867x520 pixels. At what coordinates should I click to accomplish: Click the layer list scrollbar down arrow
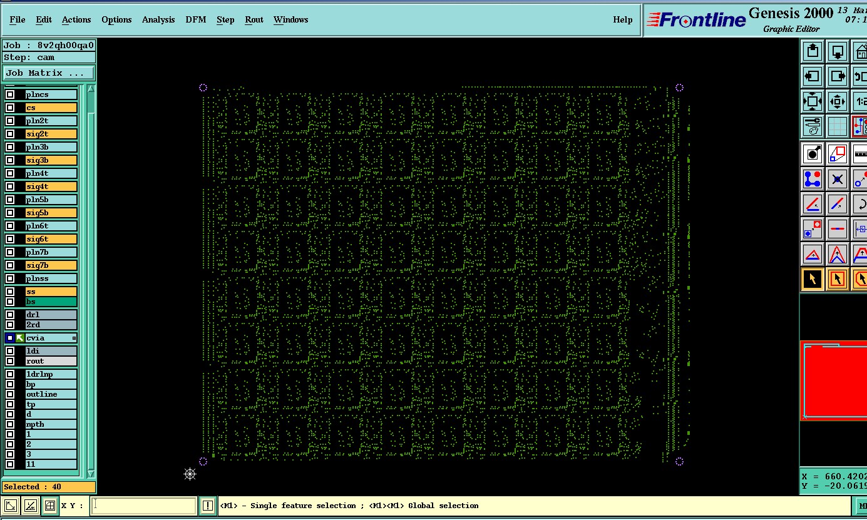[x=91, y=474]
